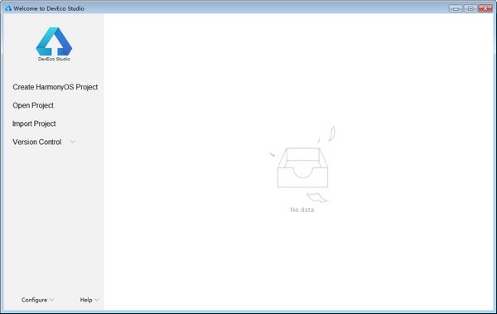497x314 pixels.
Task: Click the small app icon in title bar
Action: (x=8, y=8)
